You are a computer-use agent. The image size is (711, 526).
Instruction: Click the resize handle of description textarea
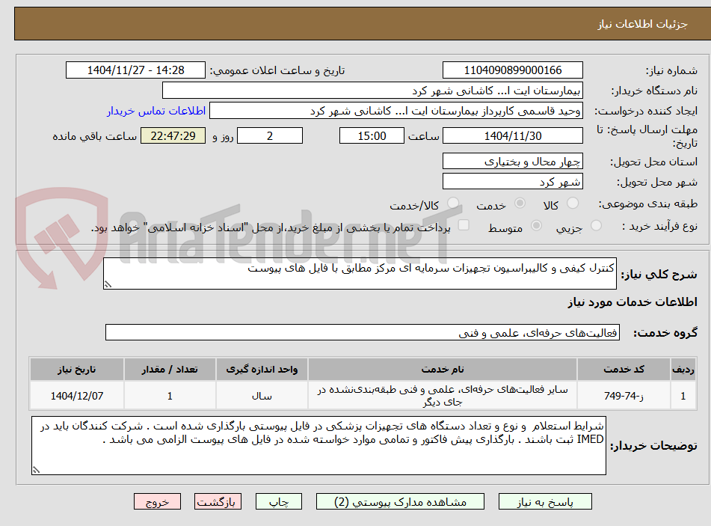click(x=108, y=284)
